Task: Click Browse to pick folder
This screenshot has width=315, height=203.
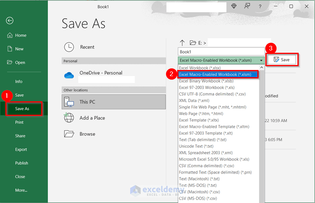Action: [114, 134]
